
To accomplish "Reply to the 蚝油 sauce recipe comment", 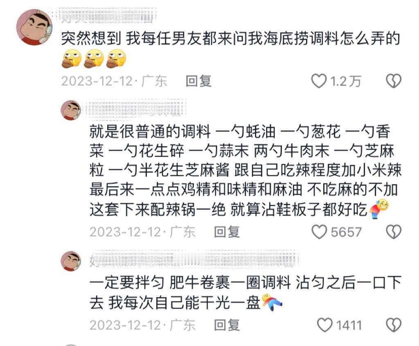I will tap(227, 232).
